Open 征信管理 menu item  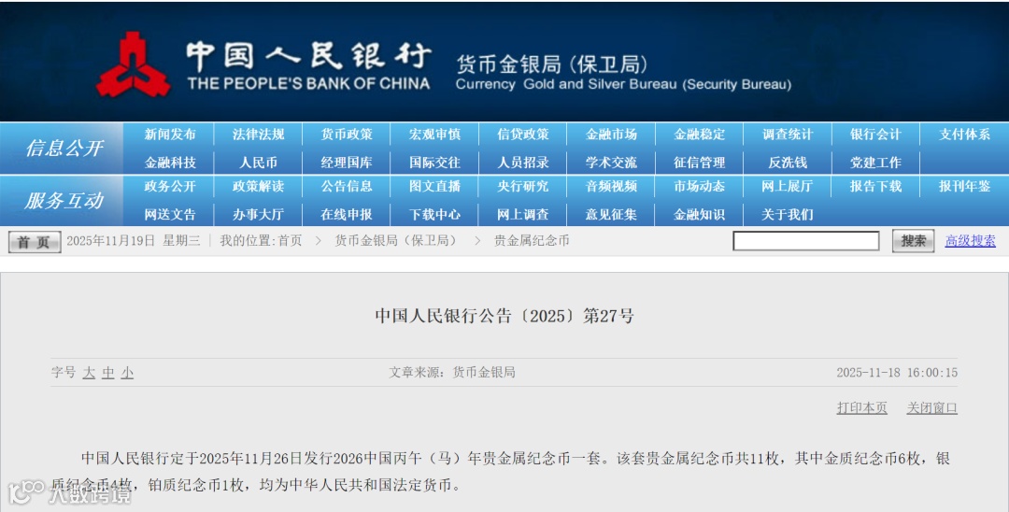point(700,163)
